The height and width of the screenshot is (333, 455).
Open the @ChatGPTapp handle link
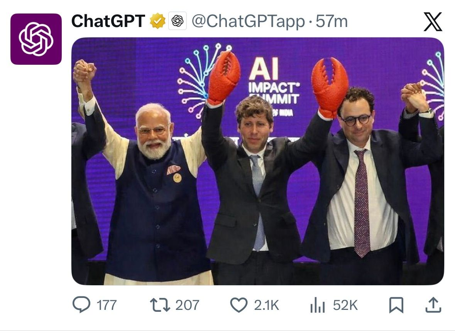click(249, 22)
